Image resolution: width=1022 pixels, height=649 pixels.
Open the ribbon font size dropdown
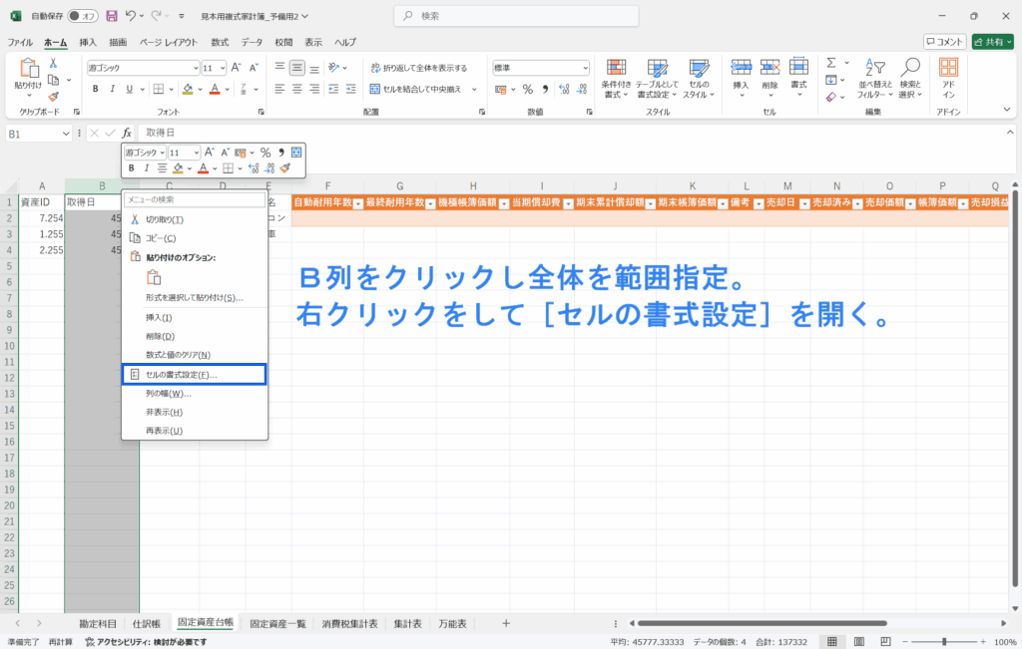click(223, 68)
